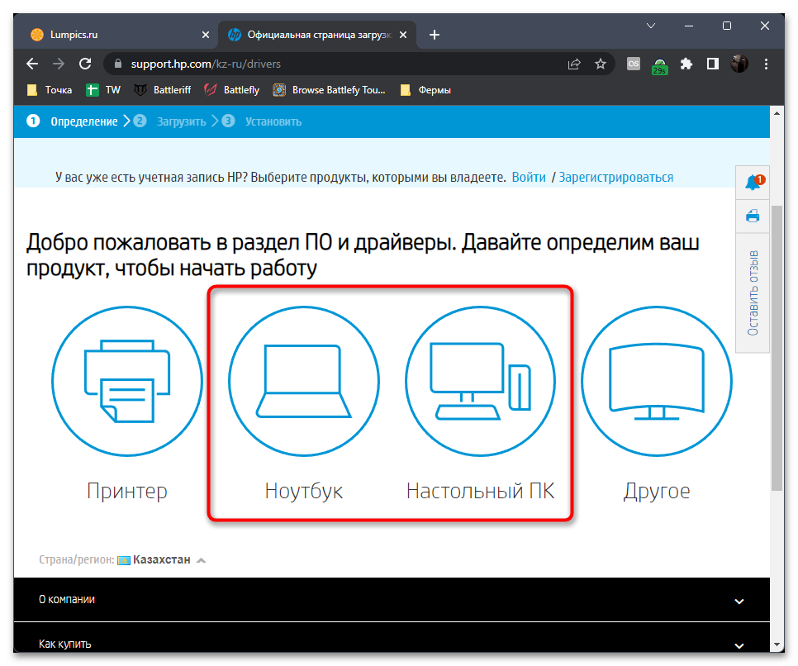This screenshot has height=666, width=798.
Task: Click the Настольный ПК label
Action: (x=481, y=491)
